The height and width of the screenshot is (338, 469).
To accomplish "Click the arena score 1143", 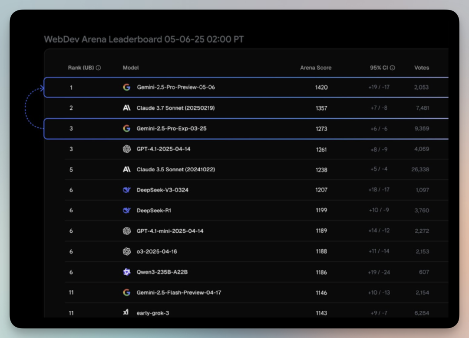I will click(321, 313).
